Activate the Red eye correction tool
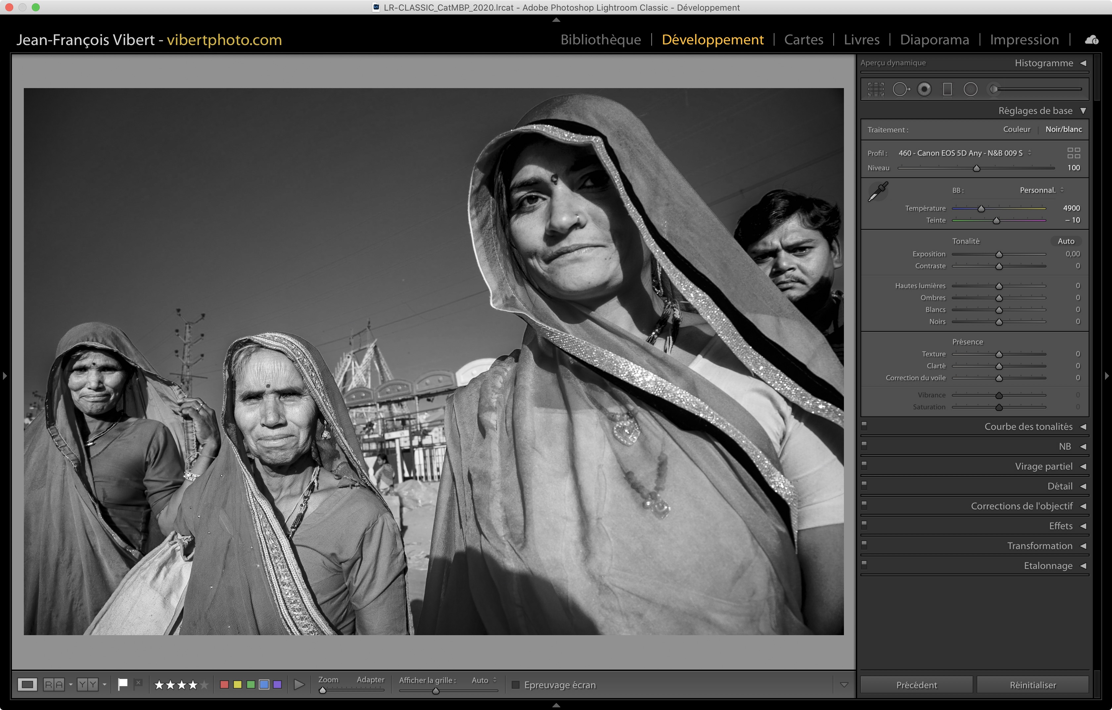The height and width of the screenshot is (710, 1112). tap(924, 89)
